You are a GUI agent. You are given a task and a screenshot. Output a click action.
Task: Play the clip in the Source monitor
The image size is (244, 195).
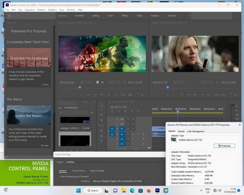[102, 95]
